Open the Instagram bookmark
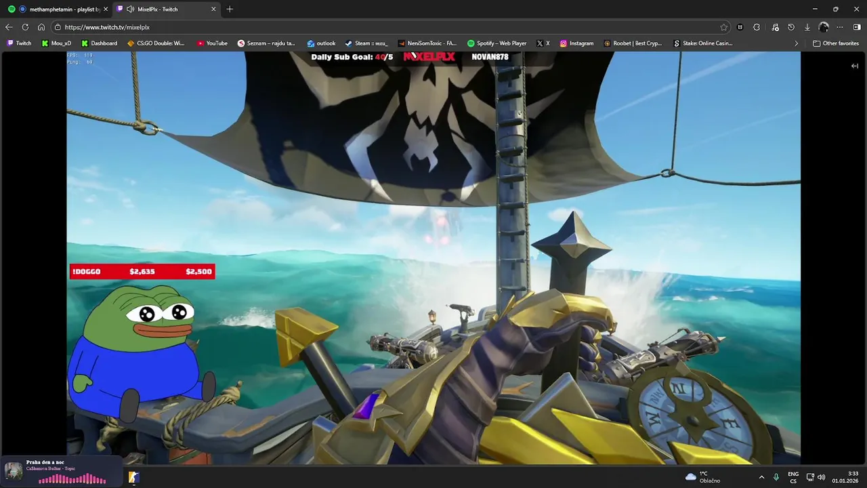This screenshot has height=488, width=867. click(x=576, y=43)
